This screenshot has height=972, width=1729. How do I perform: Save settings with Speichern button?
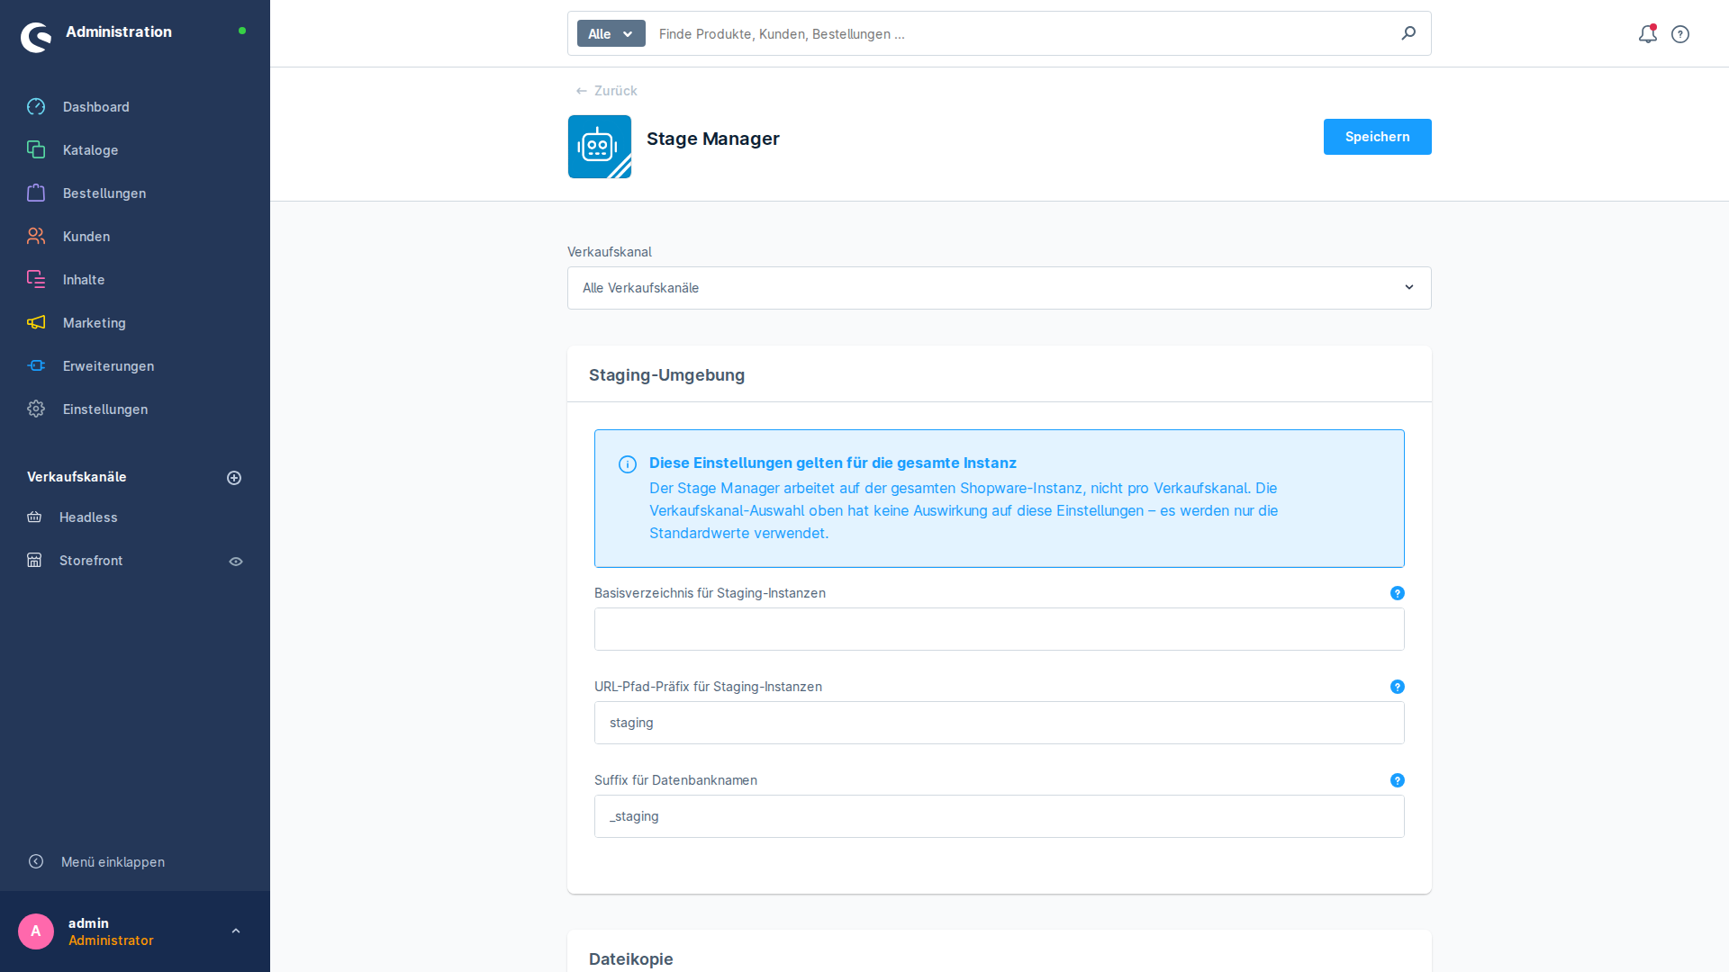[1377, 137]
